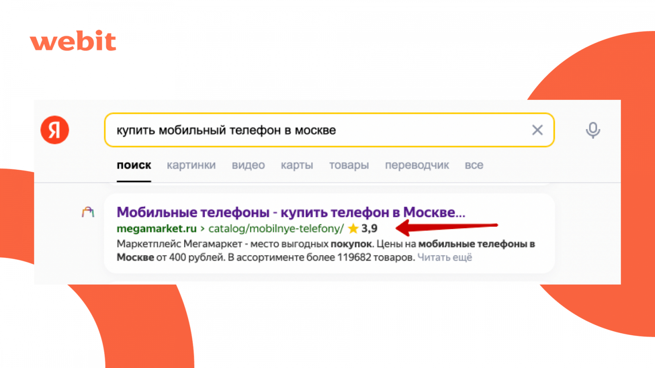The height and width of the screenshot is (368, 655).
Task: Select the 3,9 rating value
Action: point(369,228)
